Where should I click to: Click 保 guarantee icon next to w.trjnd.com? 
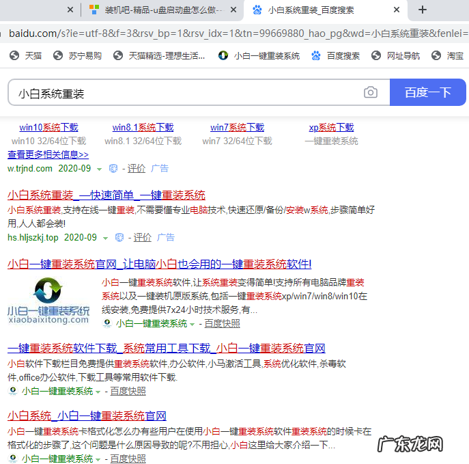[x=113, y=169]
